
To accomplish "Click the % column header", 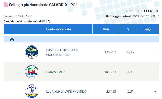I will pos(128,29).
